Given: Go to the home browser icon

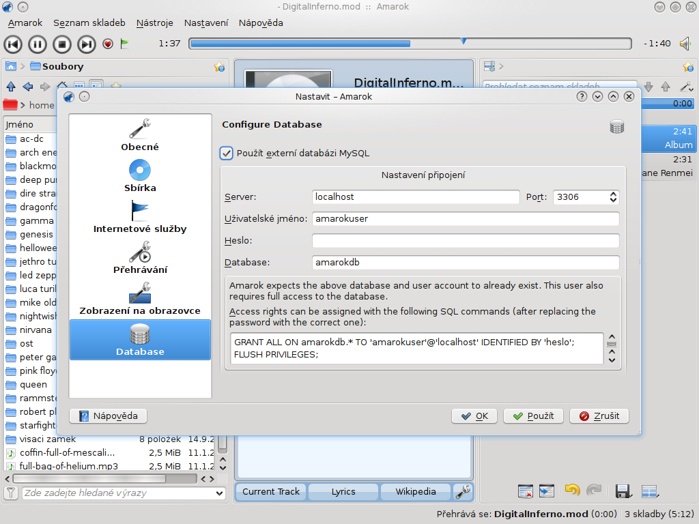Looking at the screenshot, I should coord(11,66).
